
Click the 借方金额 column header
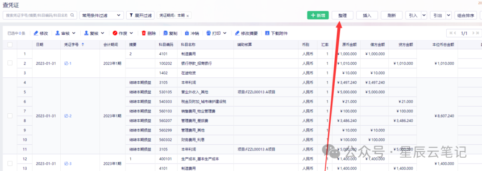(x=378, y=44)
